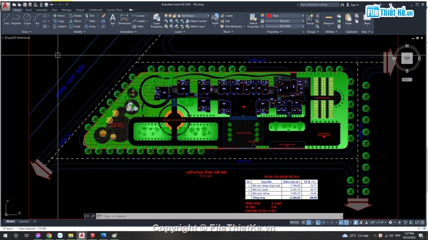
Task: Switch to the Manage ribbon tab
Action: point(66,10)
